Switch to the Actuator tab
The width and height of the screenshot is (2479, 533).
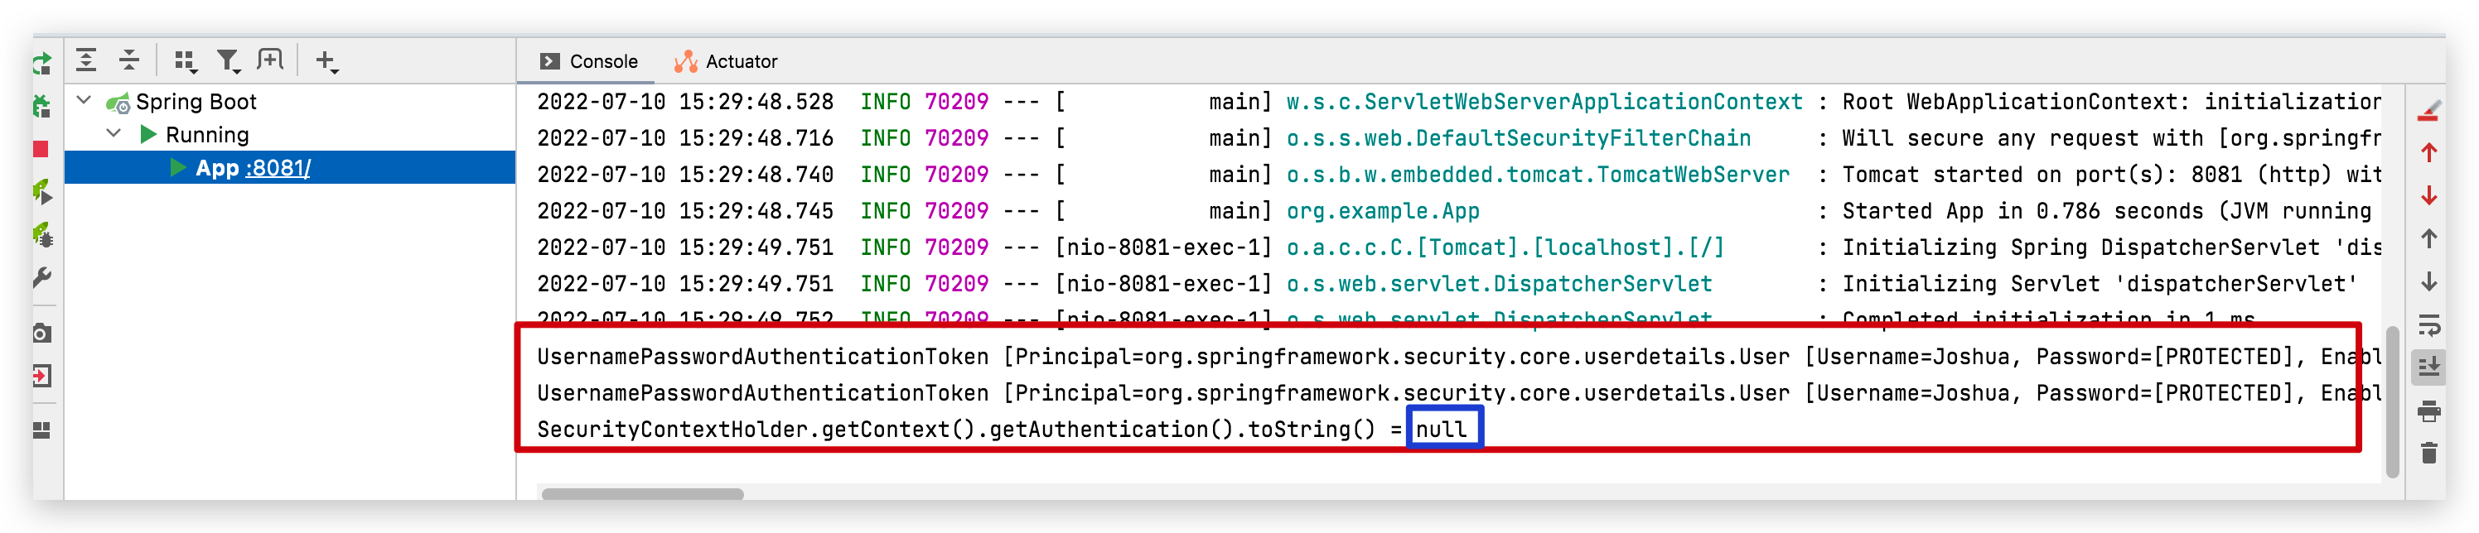click(727, 61)
